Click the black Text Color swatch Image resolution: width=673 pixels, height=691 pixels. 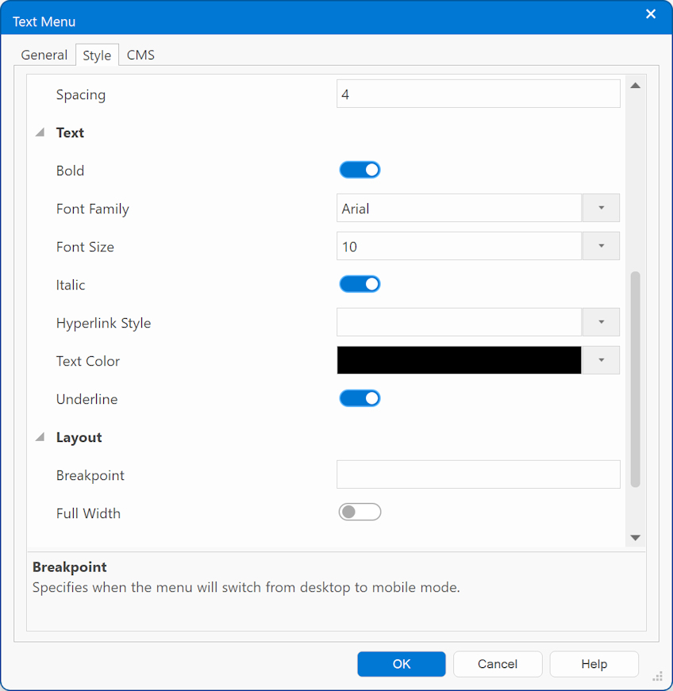point(459,360)
